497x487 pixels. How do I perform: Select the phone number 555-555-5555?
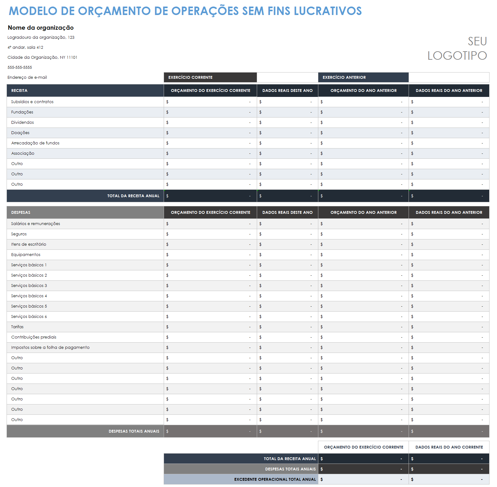[x=20, y=67]
